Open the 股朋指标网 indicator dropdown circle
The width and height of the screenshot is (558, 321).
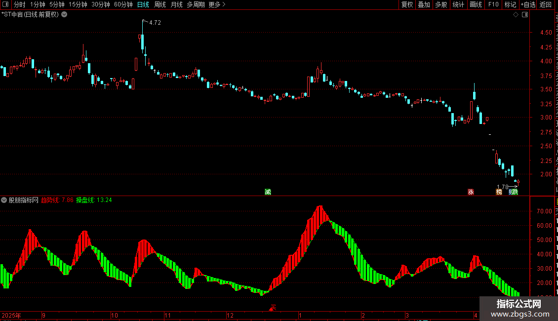click(x=4, y=200)
